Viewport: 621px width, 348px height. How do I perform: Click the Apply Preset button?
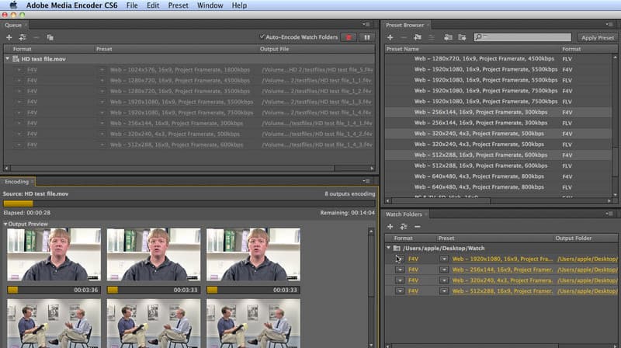(x=597, y=37)
